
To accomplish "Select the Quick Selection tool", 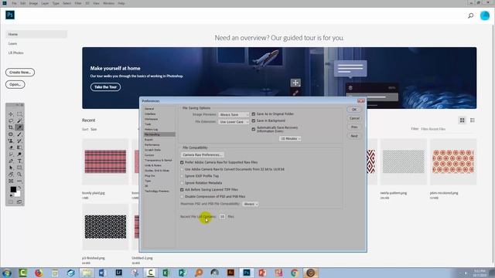I will tap(19, 120).
